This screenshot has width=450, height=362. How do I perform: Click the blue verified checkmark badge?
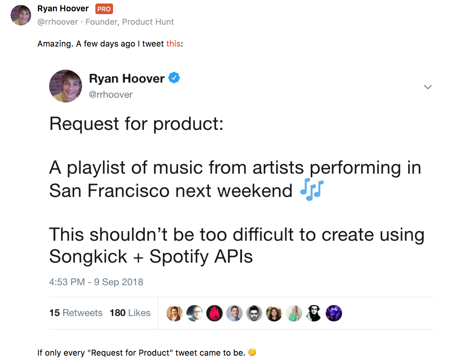pos(174,78)
